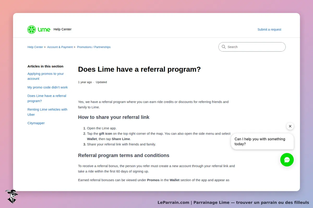313x208 pixels.
Task: Click the chat message 'Can I help you with something today?'
Action: 262,141
